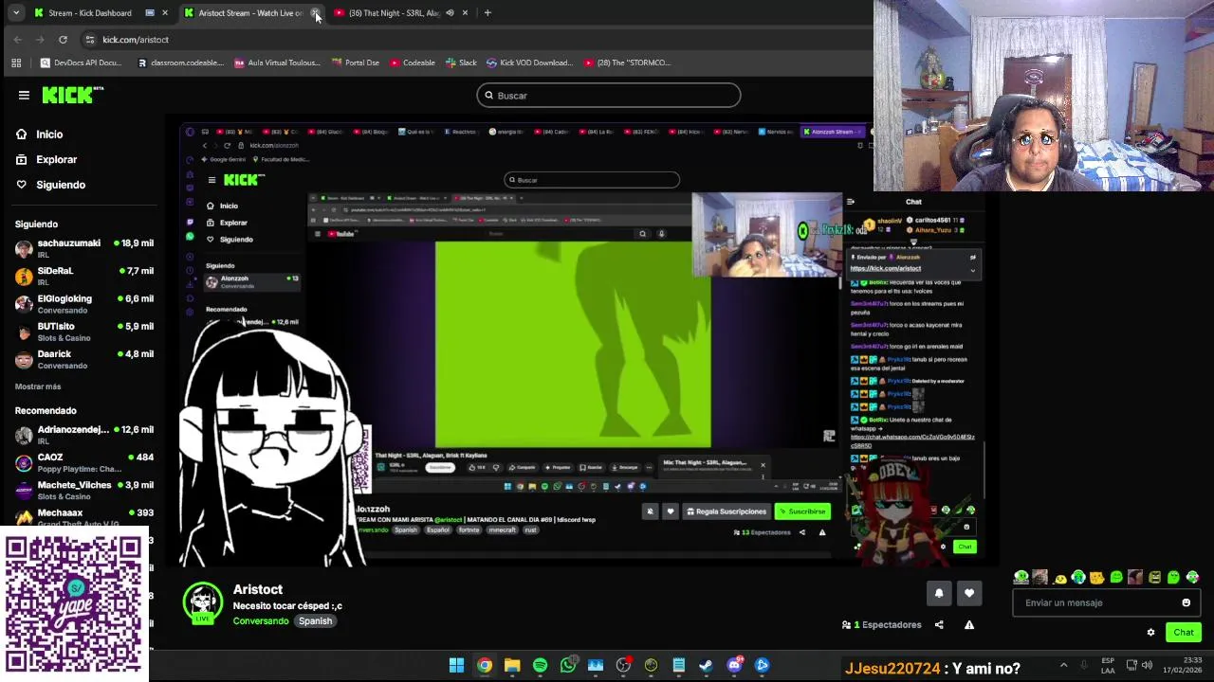Open OBS Studio from taskbar
The width and height of the screenshot is (1214, 682).
tap(623, 665)
